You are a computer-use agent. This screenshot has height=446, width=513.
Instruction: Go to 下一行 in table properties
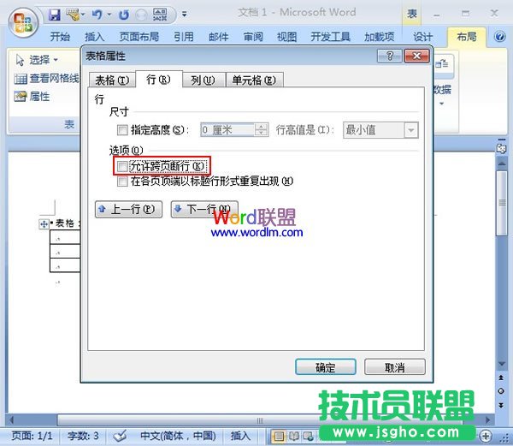point(204,209)
